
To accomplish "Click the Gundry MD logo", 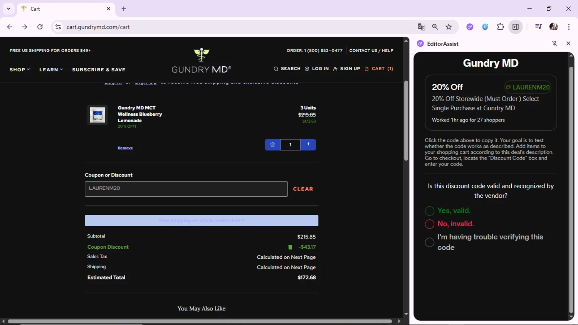I will click(x=201, y=61).
